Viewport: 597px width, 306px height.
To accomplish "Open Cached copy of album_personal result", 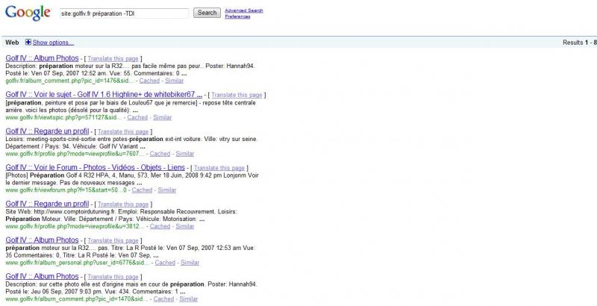I will coord(165,263).
